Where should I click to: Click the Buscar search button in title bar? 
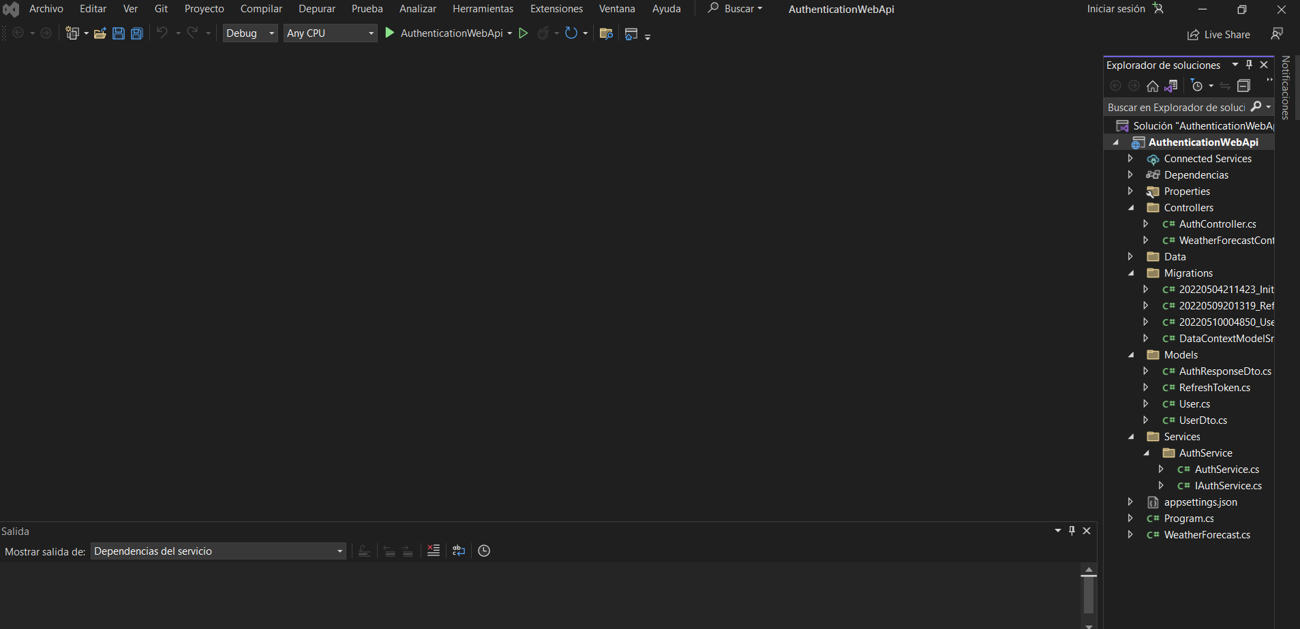735,9
